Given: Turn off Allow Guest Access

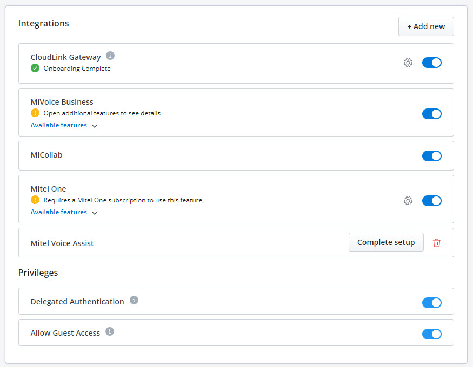Looking at the screenshot, I should click(432, 334).
